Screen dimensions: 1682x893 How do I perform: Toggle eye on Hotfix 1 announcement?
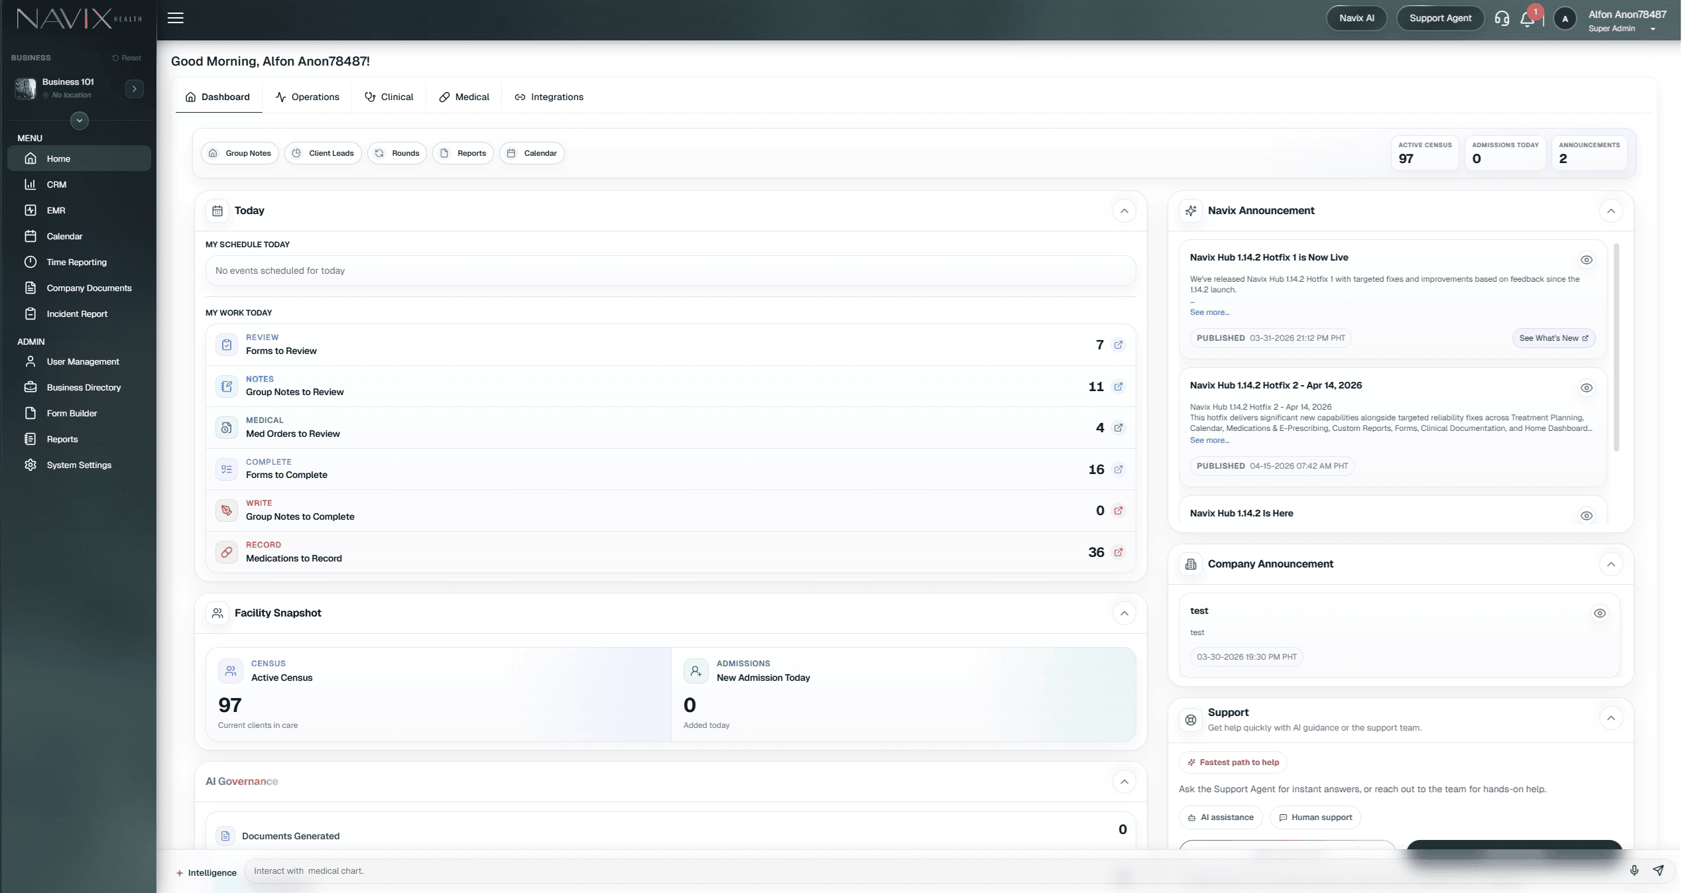click(1587, 260)
